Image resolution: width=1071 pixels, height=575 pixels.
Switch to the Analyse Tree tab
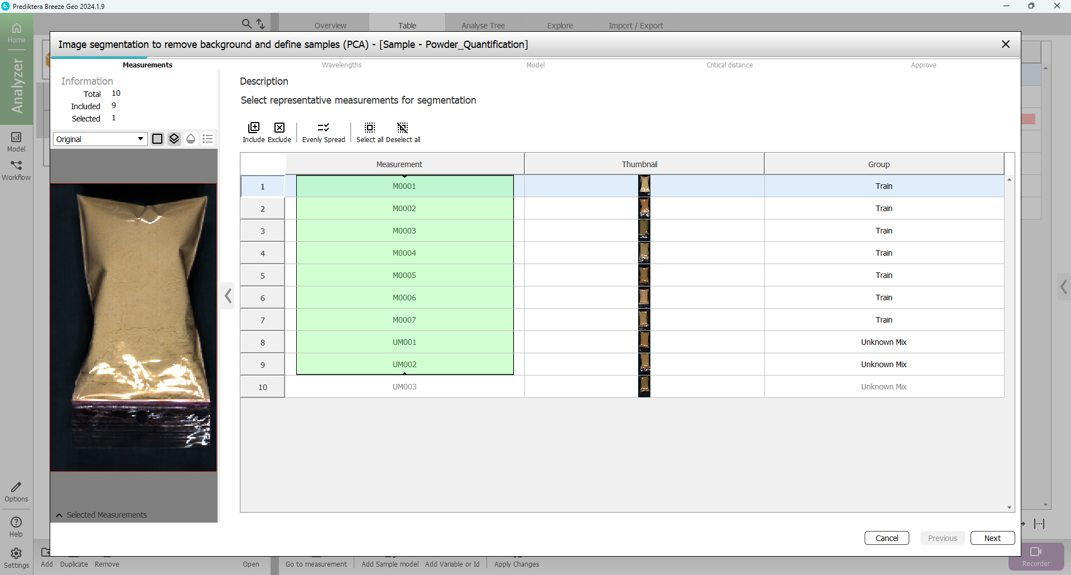pos(483,26)
